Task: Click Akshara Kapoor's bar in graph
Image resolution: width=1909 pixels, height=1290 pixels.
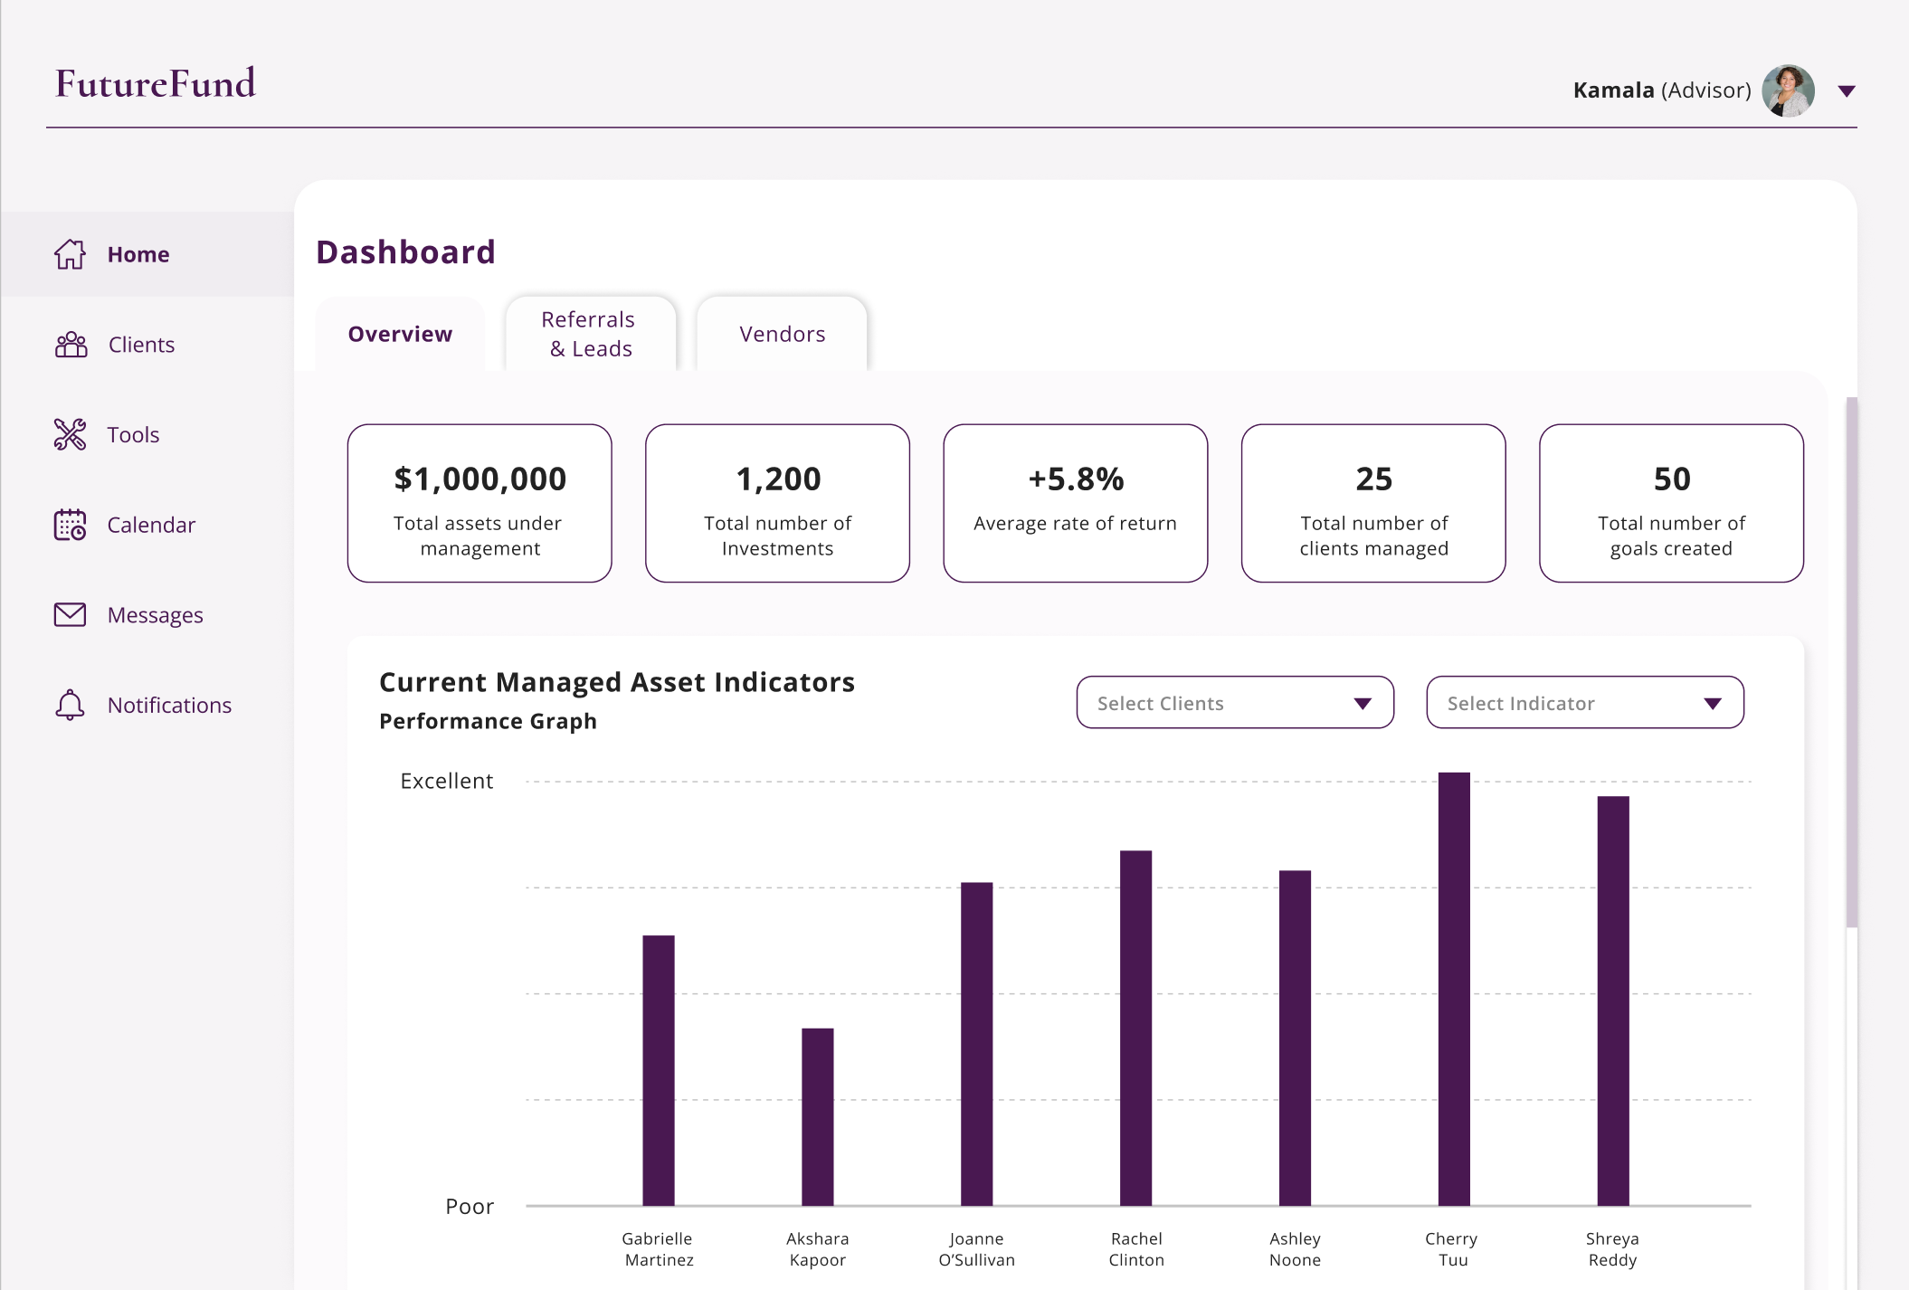Action: 818,1117
